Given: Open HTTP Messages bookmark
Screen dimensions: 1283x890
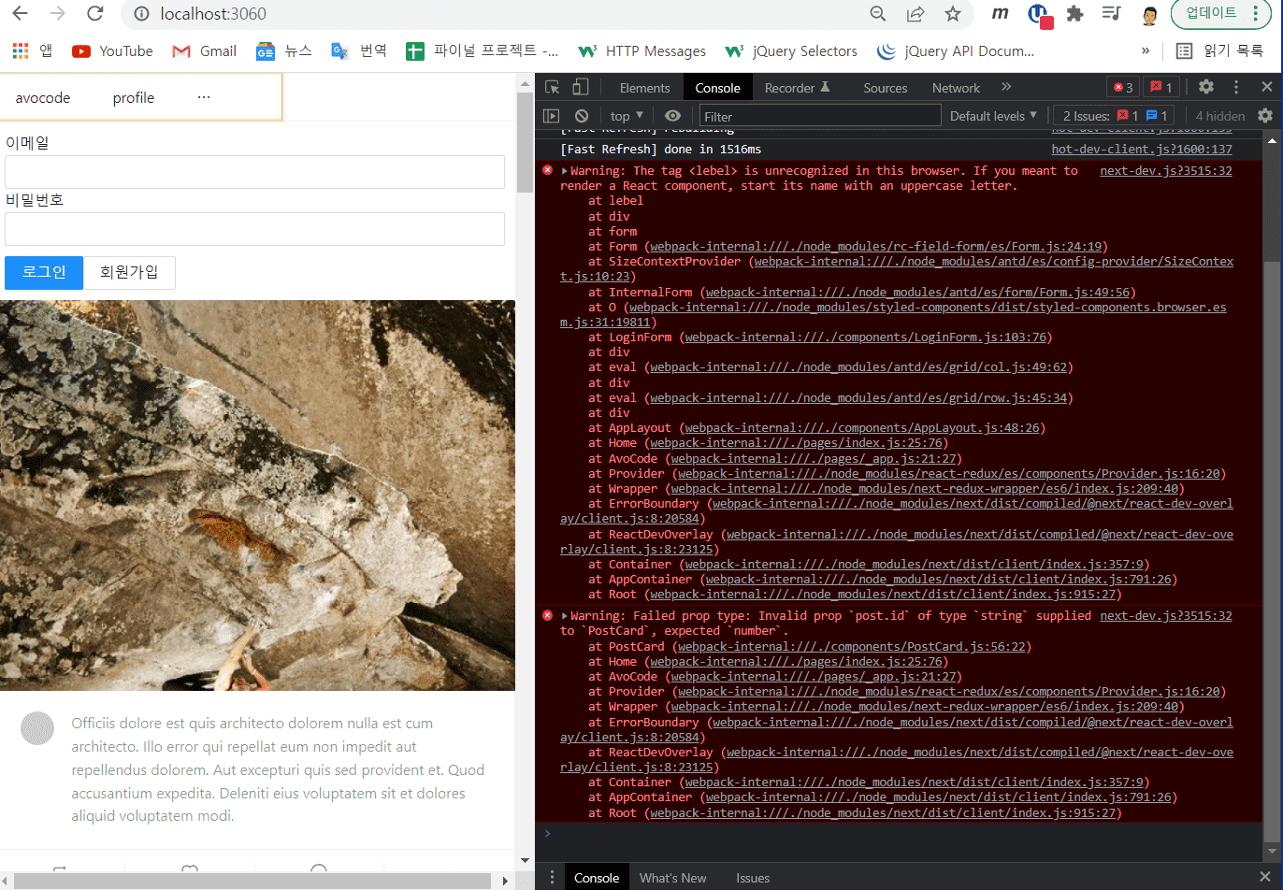Looking at the screenshot, I should pyautogui.click(x=641, y=50).
